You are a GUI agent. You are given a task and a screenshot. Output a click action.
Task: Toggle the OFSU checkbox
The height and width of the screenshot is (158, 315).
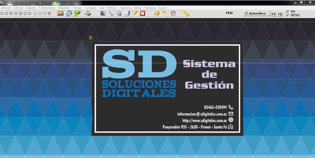[288, 15]
